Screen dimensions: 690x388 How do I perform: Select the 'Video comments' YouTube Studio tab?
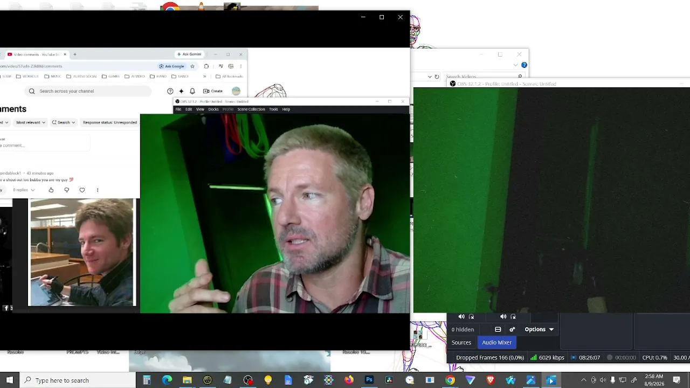point(37,54)
